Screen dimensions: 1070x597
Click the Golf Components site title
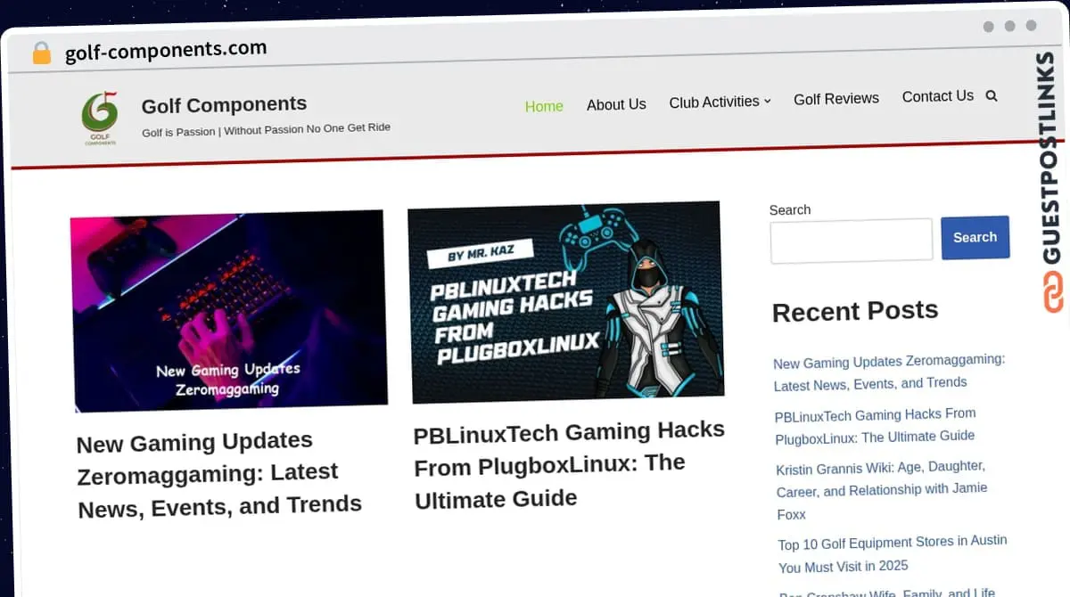224,105
